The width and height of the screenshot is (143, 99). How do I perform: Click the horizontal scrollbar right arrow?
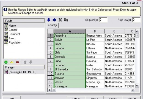(133, 90)
